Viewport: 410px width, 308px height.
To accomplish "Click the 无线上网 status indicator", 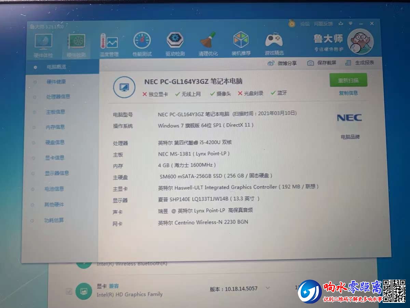I will (188, 94).
